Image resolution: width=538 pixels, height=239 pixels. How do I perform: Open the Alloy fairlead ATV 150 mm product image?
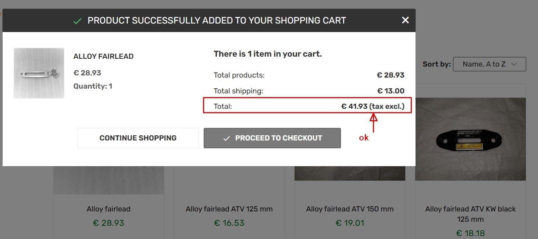pyautogui.click(x=350, y=173)
